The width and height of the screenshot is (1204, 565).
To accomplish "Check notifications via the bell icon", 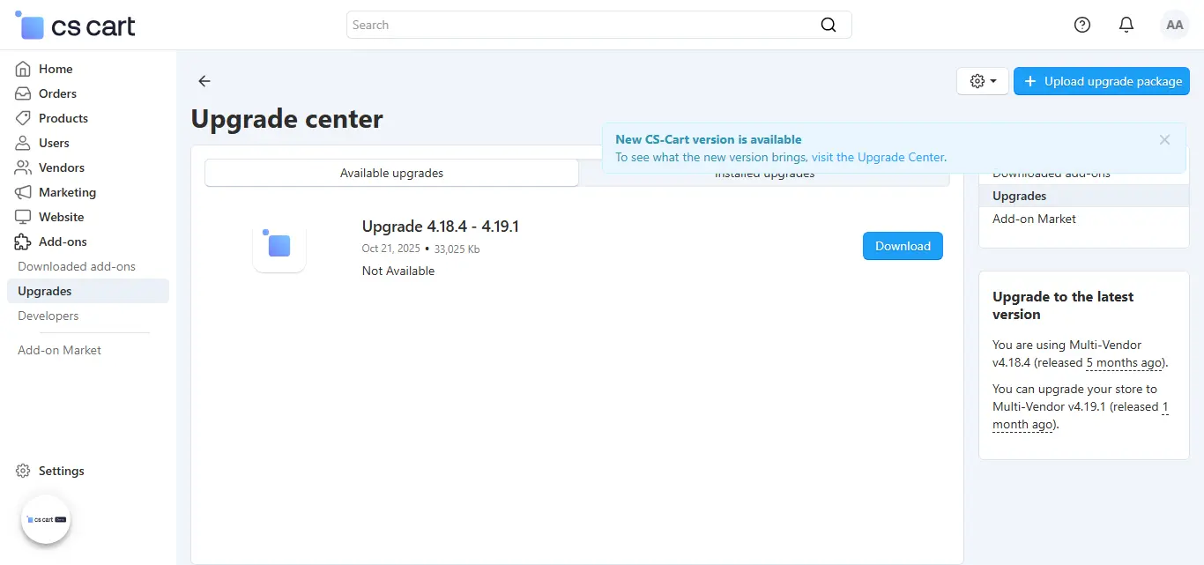I will click(1126, 25).
